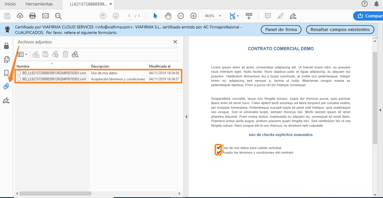Open the find text magnifier tool

(59, 16)
